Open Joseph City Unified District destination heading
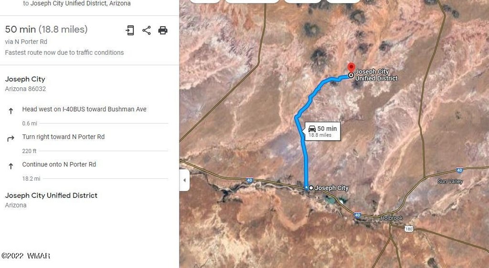 point(51,196)
